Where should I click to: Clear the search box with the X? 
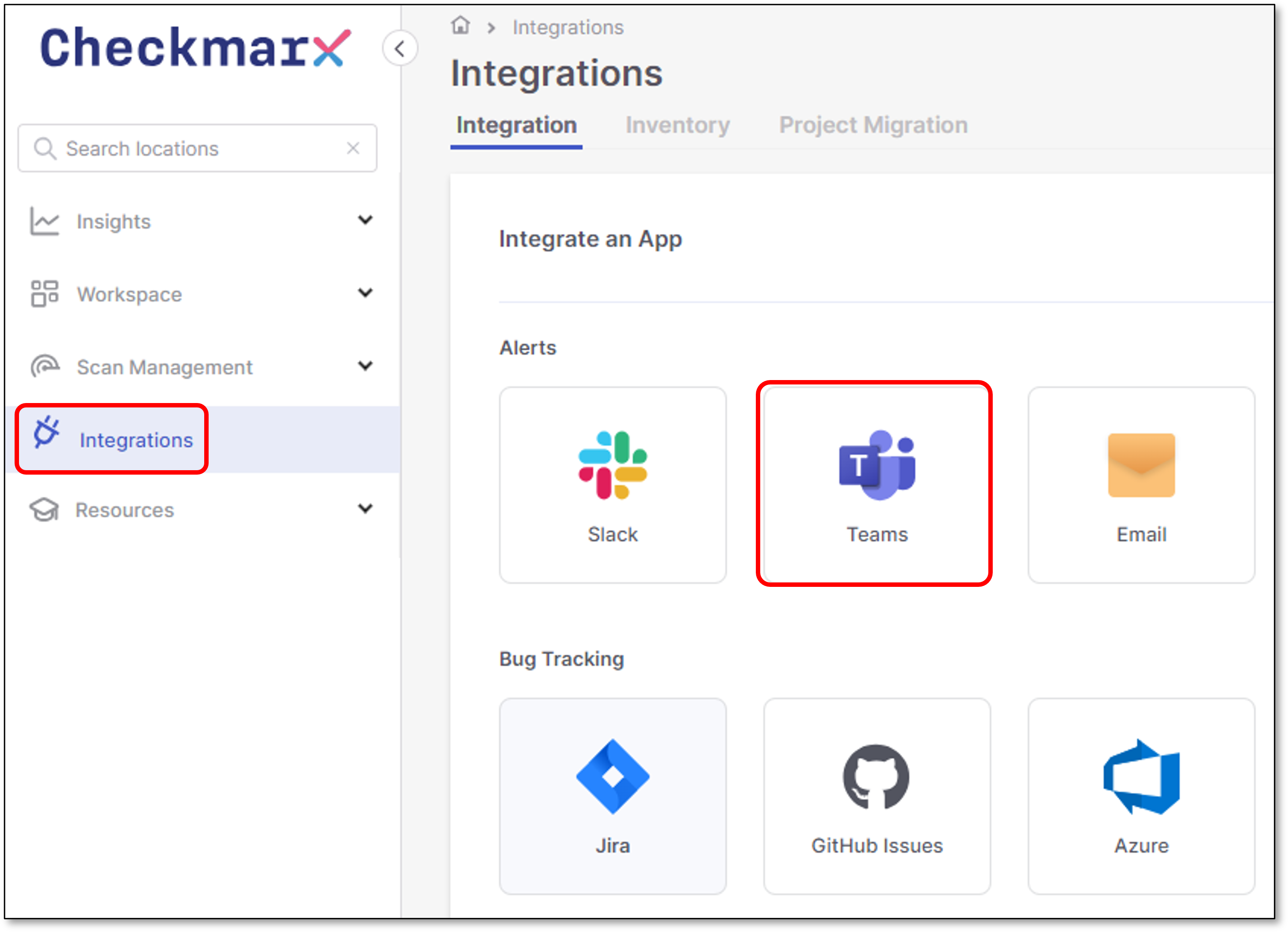[353, 148]
